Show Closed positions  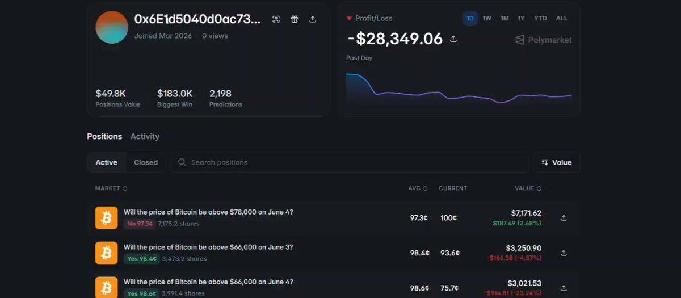[x=146, y=162]
